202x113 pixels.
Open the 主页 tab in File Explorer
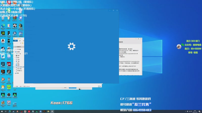tap(20, 41)
